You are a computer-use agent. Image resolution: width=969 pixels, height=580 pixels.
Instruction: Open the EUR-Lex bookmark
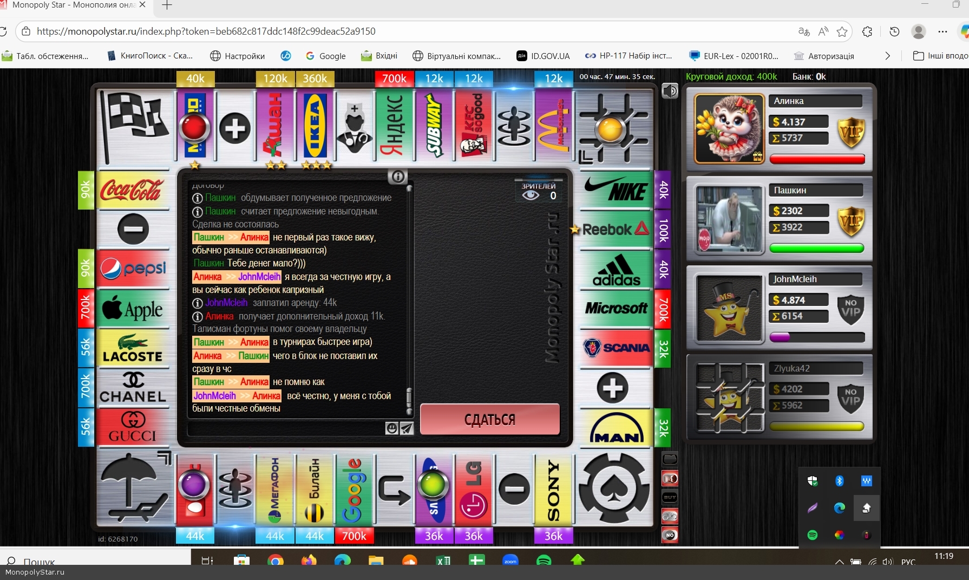coord(734,56)
